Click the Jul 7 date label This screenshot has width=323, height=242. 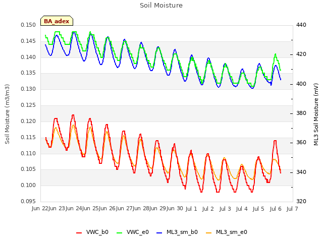292,209
